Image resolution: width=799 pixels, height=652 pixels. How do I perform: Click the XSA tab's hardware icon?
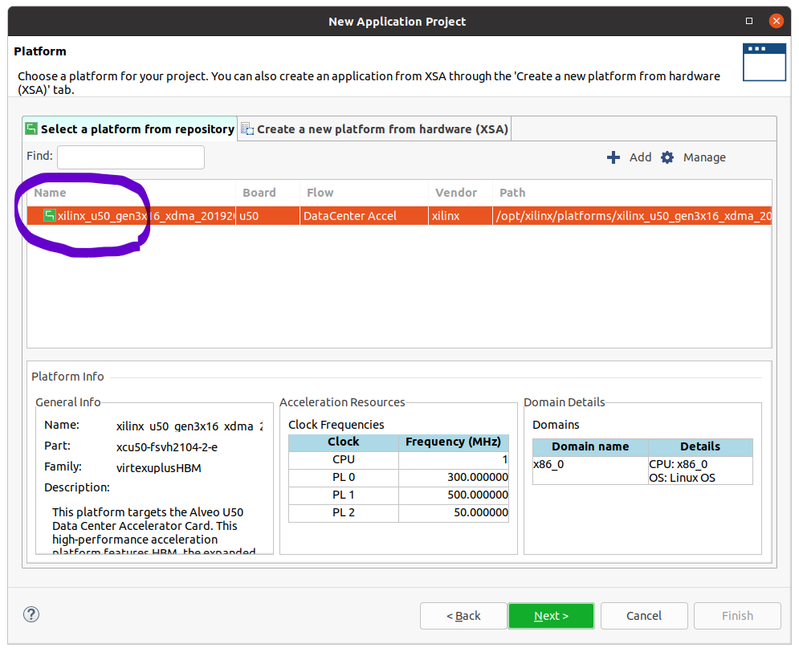[x=247, y=129]
